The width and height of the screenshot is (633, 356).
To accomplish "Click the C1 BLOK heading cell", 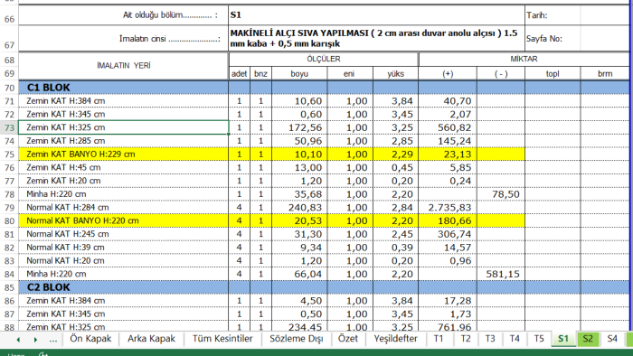I will point(124,88).
